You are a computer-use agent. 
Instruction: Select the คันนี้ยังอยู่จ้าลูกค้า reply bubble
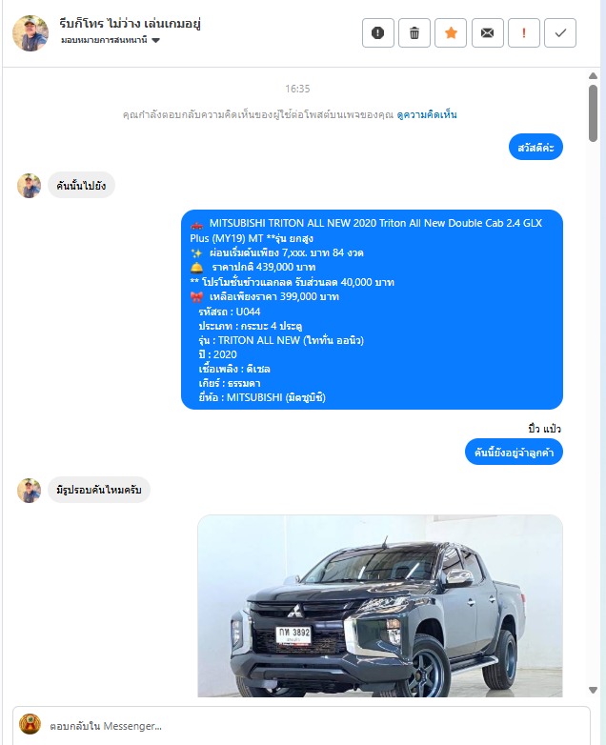(514, 453)
